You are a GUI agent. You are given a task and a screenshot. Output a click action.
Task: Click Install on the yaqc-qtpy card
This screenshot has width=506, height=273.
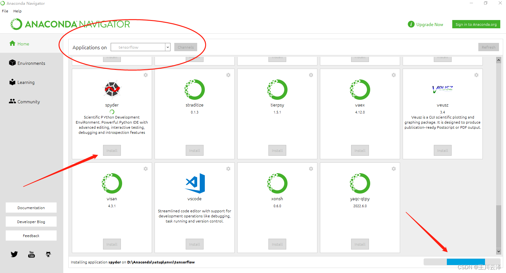tap(360, 244)
